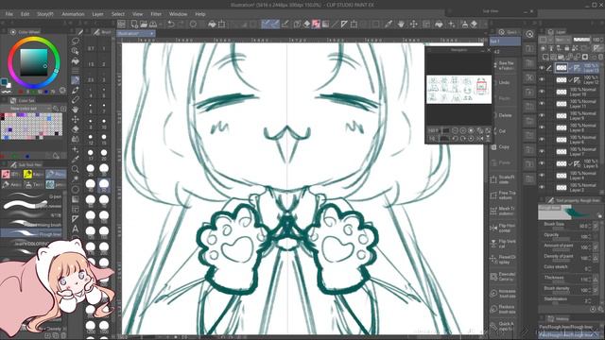Viewport: 605px width, 340px height.
Task: Select the Move layer tool
Action: coord(76,119)
